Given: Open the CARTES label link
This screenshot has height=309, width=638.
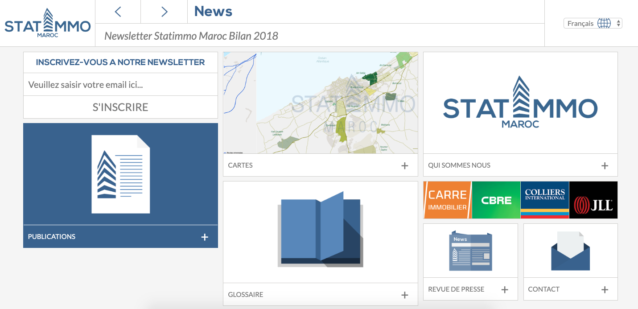Looking at the screenshot, I should pyautogui.click(x=240, y=165).
